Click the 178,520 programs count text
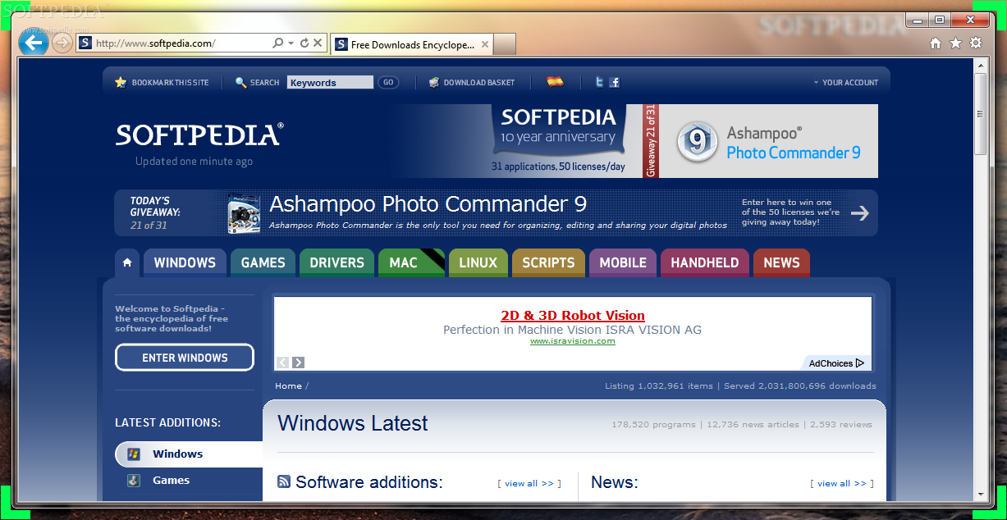This screenshot has width=1007, height=520. (x=653, y=424)
